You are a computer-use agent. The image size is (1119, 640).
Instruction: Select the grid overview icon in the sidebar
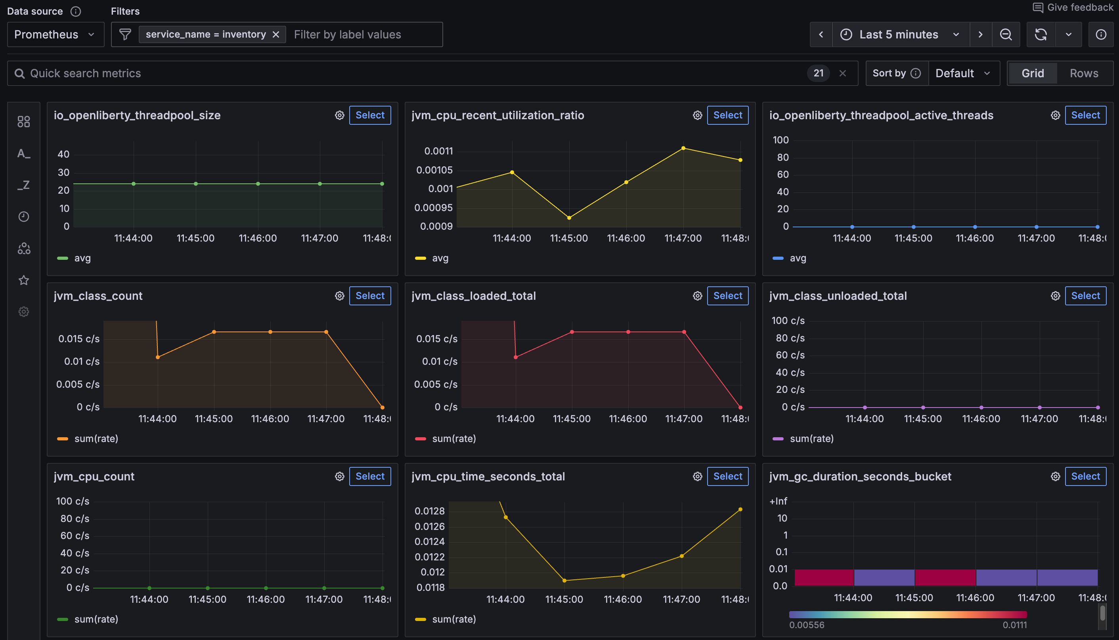pos(23,122)
